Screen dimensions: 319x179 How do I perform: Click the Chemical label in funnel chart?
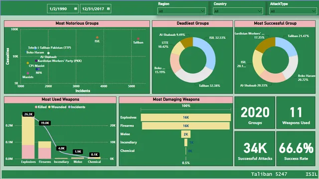click(x=128, y=151)
